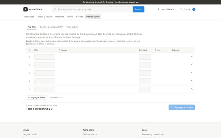
Task: Click the Cantidad field in row 2
Action: pos(145,65)
